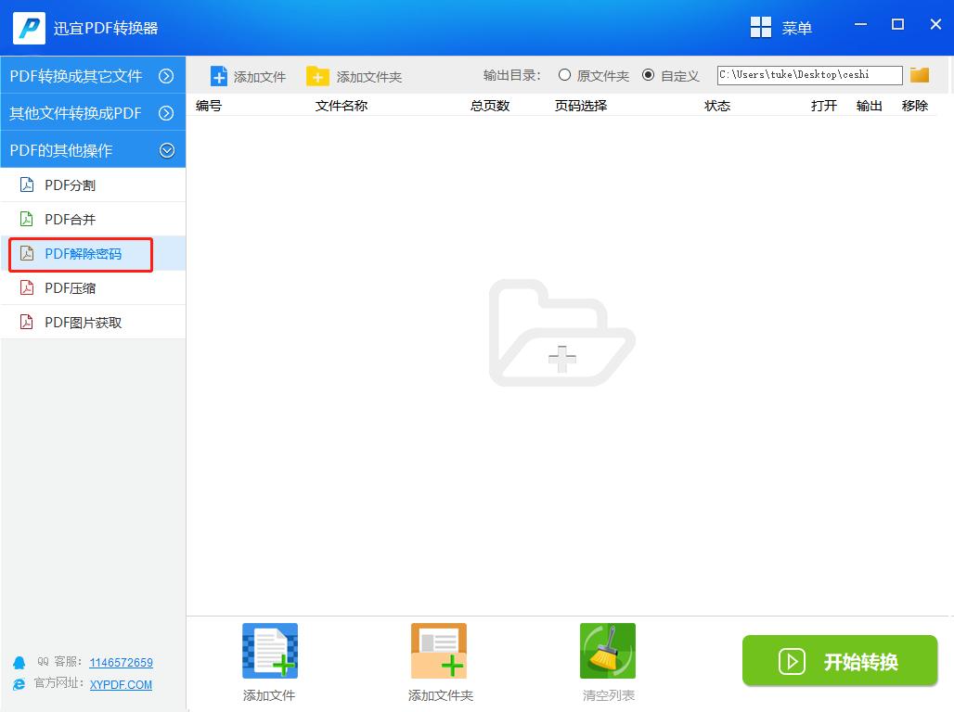Click the bottom 添加文件夹 add folder icon
The height and width of the screenshot is (712, 954).
coord(438,650)
